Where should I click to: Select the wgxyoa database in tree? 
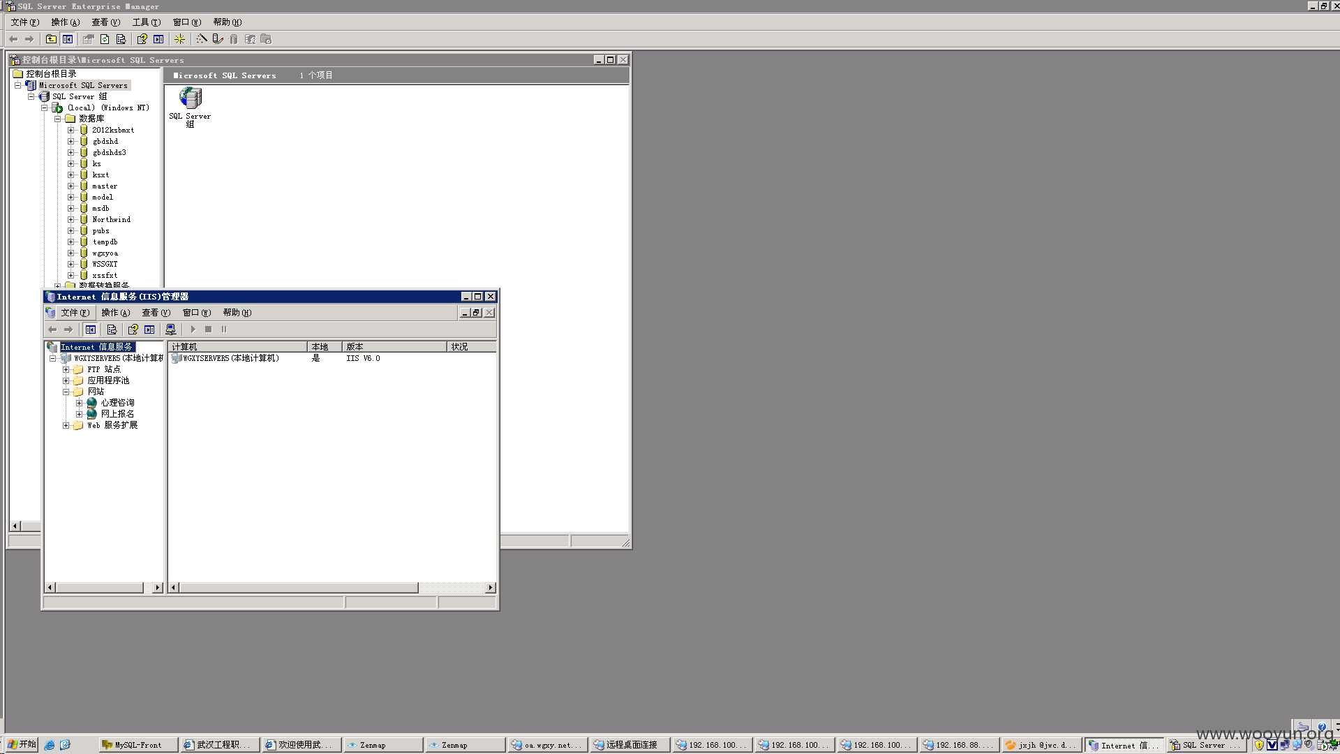pos(105,253)
